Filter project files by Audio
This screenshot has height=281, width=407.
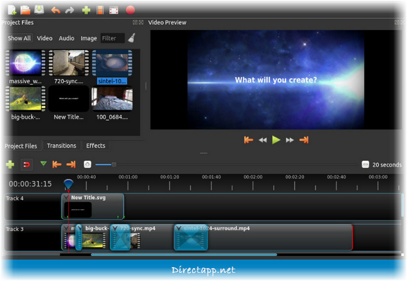pyautogui.click(x=66, y=38)
